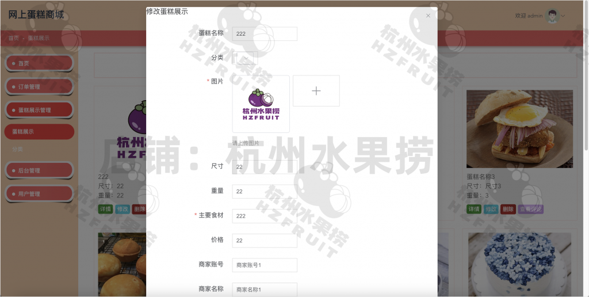Open 订单管理 in the sidebar menu
589x297 pixels.
[x=39, y=86]
